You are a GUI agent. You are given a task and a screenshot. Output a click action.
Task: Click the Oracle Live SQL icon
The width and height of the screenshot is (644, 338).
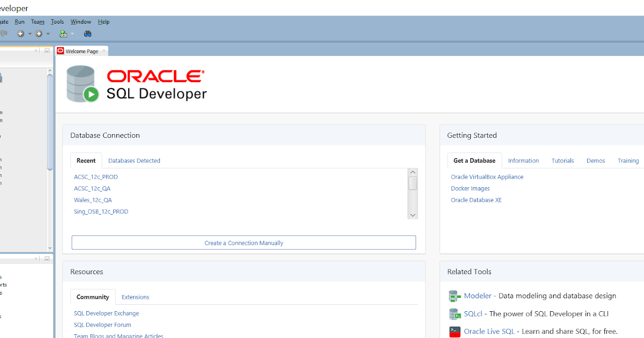tap(455, 332)
